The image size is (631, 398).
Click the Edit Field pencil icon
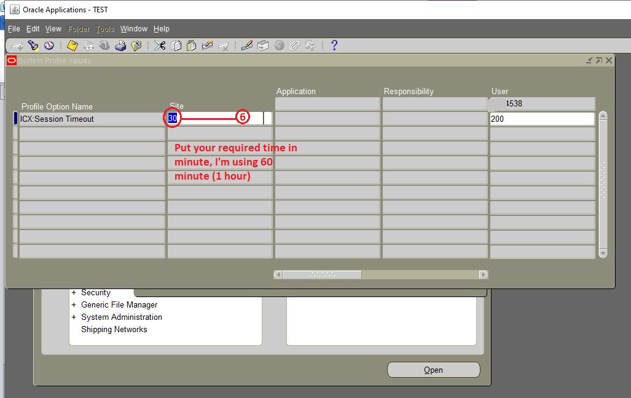pos(246,45)
